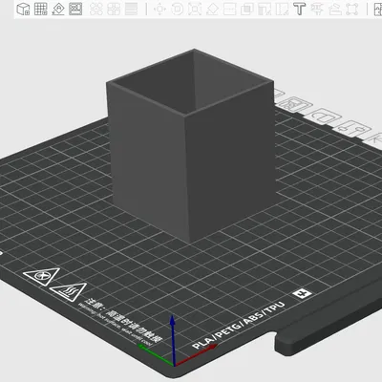Select the gray open-top box model
382x382 pixels.
coord(191,145)
